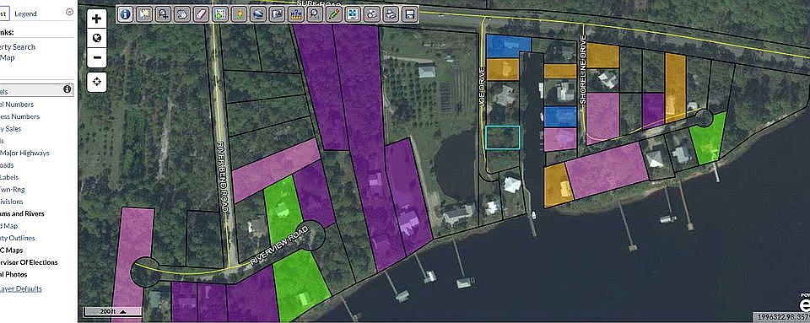Image resolution: width=810 pixels, height=323 pixels.
Task: Save the map with floppy disk icon
Action: click(410, 14)
